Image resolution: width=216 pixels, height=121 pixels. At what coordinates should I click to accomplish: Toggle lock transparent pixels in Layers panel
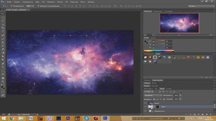coord(154,99)
